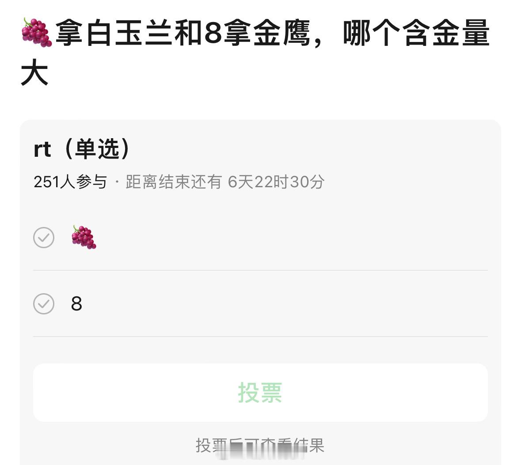
Task: Click the digit 8 in the headline
Action: pyautogui.click(x=213, y=33)
